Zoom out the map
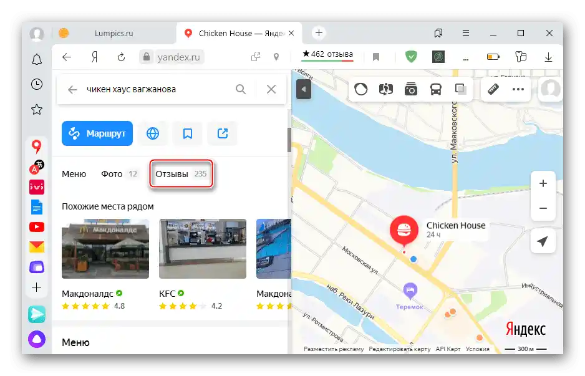This screenshot has width=585, height=376. pyautogui.click(x=543, y=208)
